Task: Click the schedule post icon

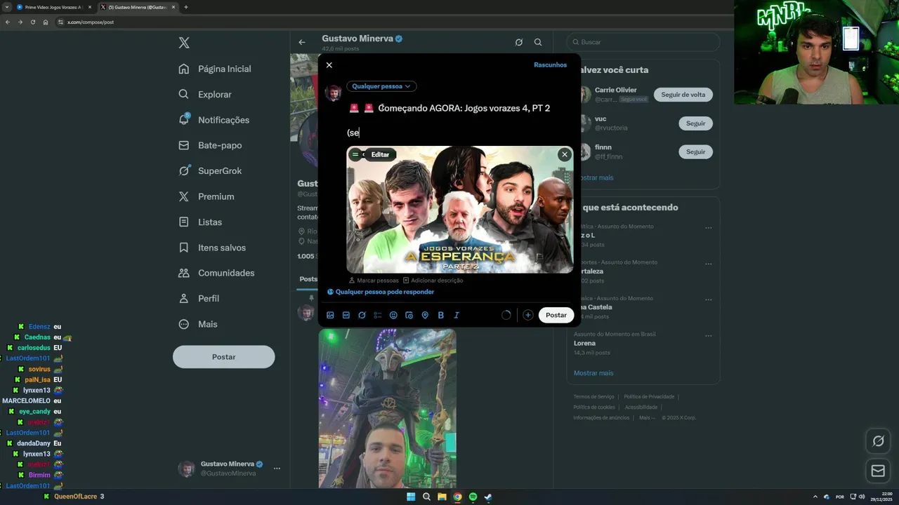Action: point(409,316)
